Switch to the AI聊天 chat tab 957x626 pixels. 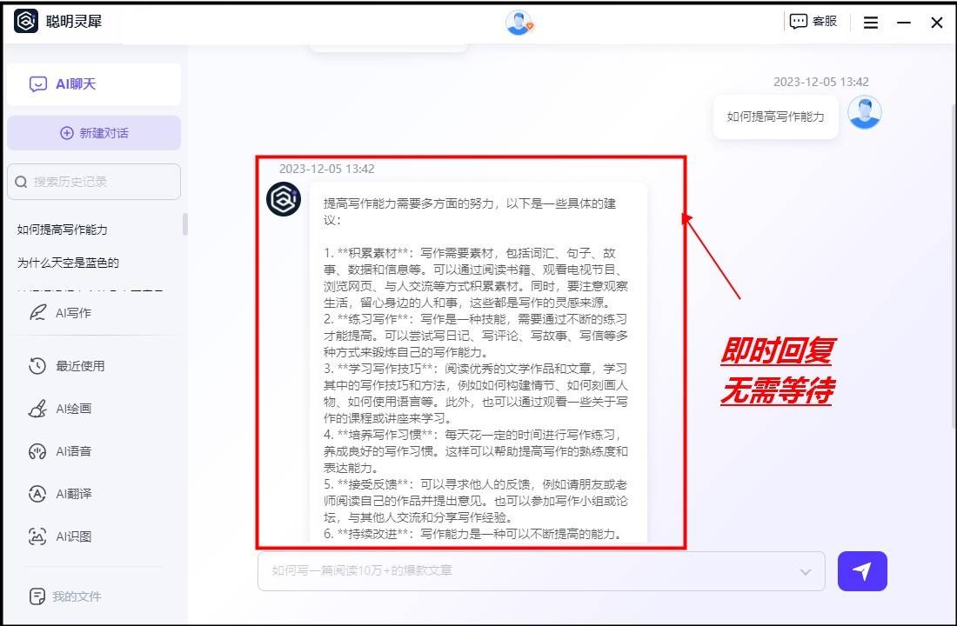pyautogui.click(x=94, y=84)
